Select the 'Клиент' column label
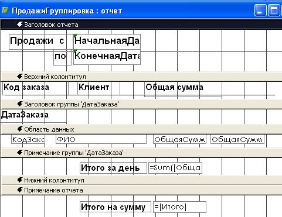This screenshot has width=282, height=217. (x=98, y=88)
